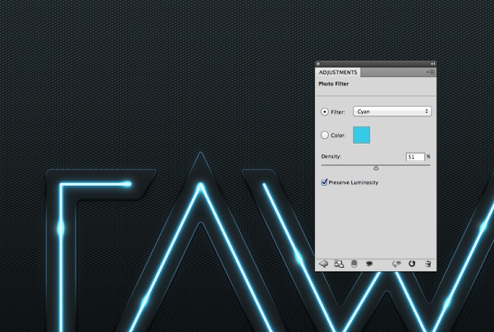Click the Density slider handle
Image resolution: width=494 pixels, height=332 pixels.
pyautogui.click(x=376, y=169)
